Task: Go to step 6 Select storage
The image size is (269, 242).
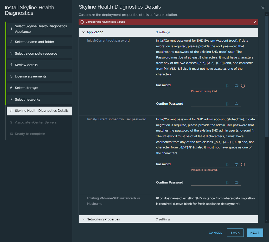Action: (39, 88)
